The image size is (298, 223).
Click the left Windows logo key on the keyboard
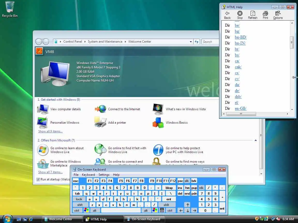point(86,210)
